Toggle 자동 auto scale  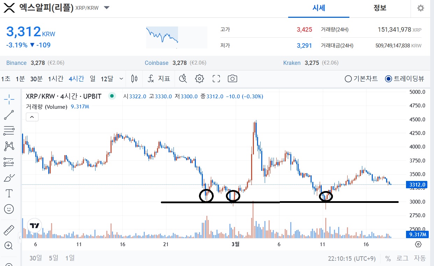(x=420, y=258)
